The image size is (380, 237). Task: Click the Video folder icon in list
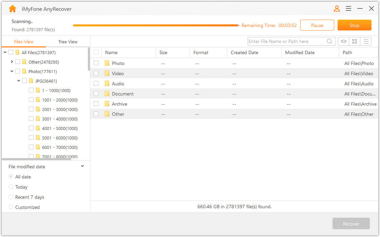tap(107, 73)
